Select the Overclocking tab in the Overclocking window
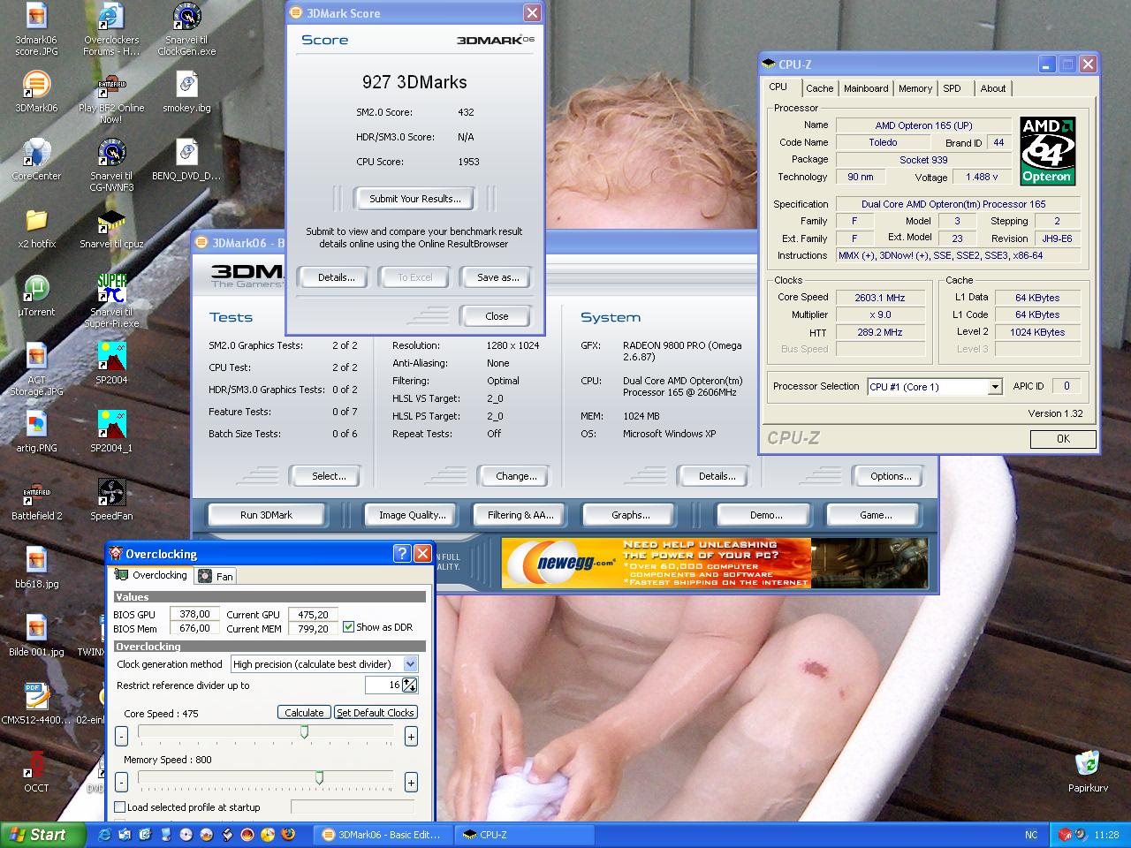1131x848 pixels. tap(150, 575)
